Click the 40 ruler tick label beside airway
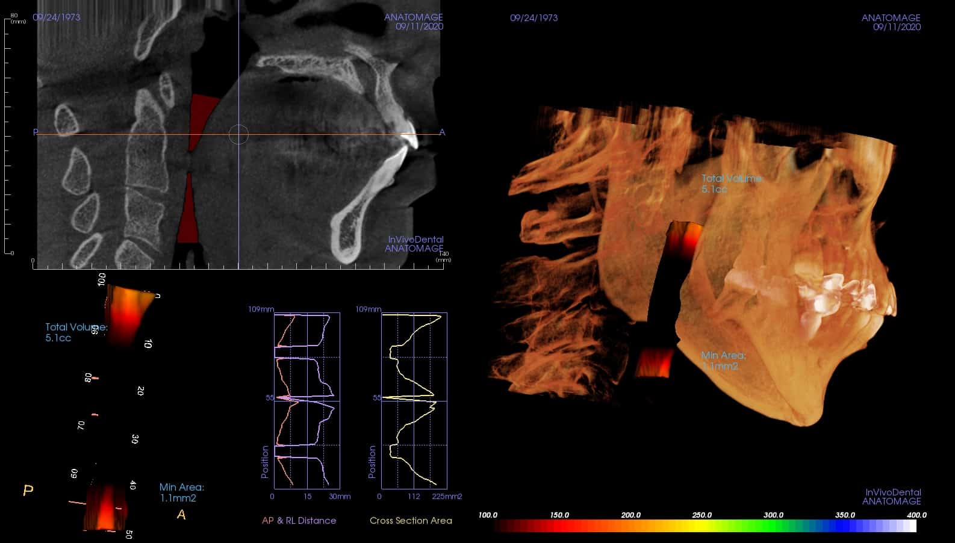 click(x=132, y=485)
